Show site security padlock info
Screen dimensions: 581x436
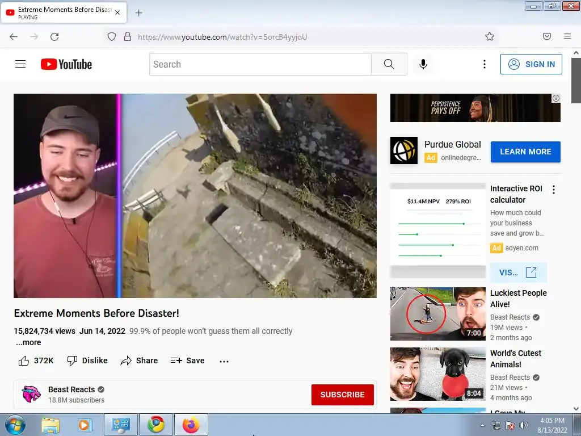pos(128,36)
